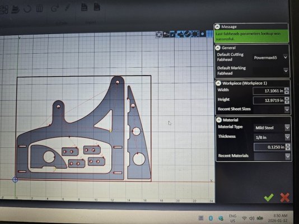Toggle the blue grid display icon
The image size is (299, 224).
(209, 34)
